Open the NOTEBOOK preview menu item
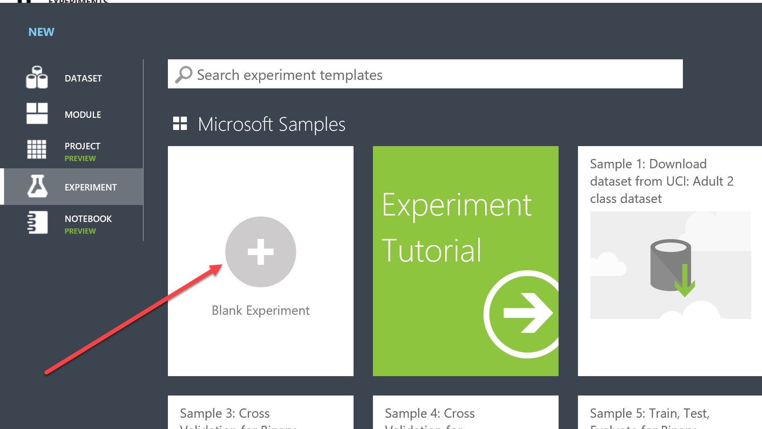The width and height of the screenshot is (762, 429). [x=88, y=224]
